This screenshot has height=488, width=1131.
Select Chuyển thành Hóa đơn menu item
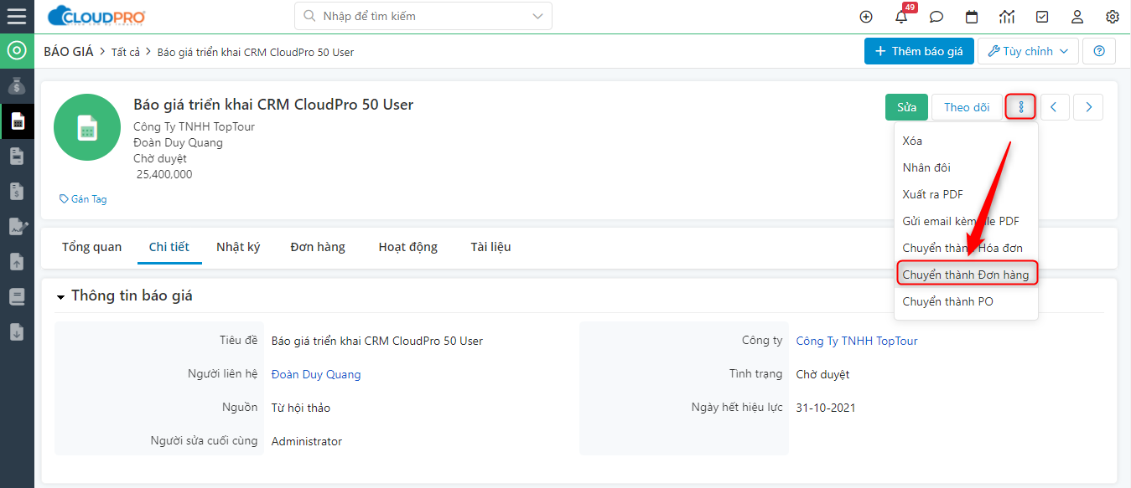[x=966, y=248]
